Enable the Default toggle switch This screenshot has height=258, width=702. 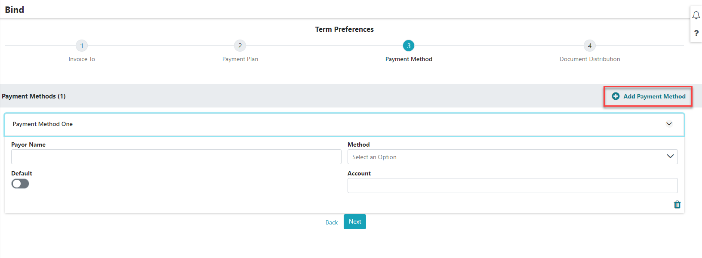[20, 184]
